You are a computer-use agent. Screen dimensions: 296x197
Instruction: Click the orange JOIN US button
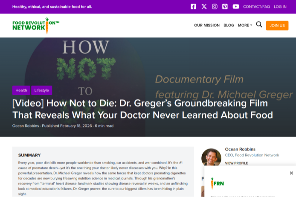[277, 26]
